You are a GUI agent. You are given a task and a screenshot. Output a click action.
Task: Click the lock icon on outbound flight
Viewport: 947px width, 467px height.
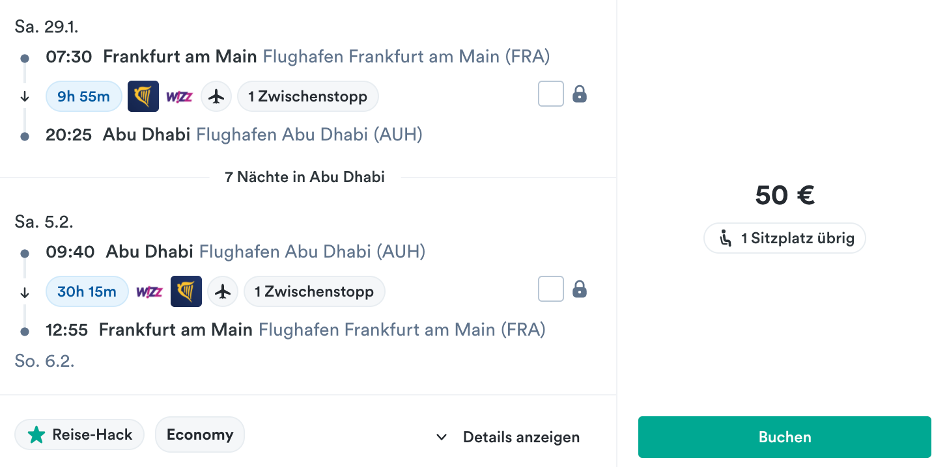(x=580, y=95)
